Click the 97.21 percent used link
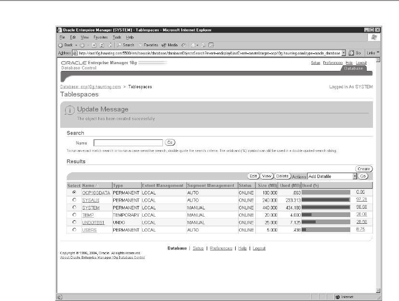The height and width of the screenshot is (301, 399). [x=361, y=199]
